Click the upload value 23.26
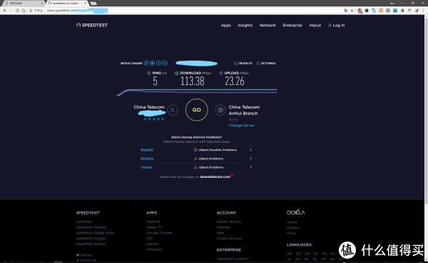Image resolution: width=428 pixels, height=263 pixels. click(235, 81)
